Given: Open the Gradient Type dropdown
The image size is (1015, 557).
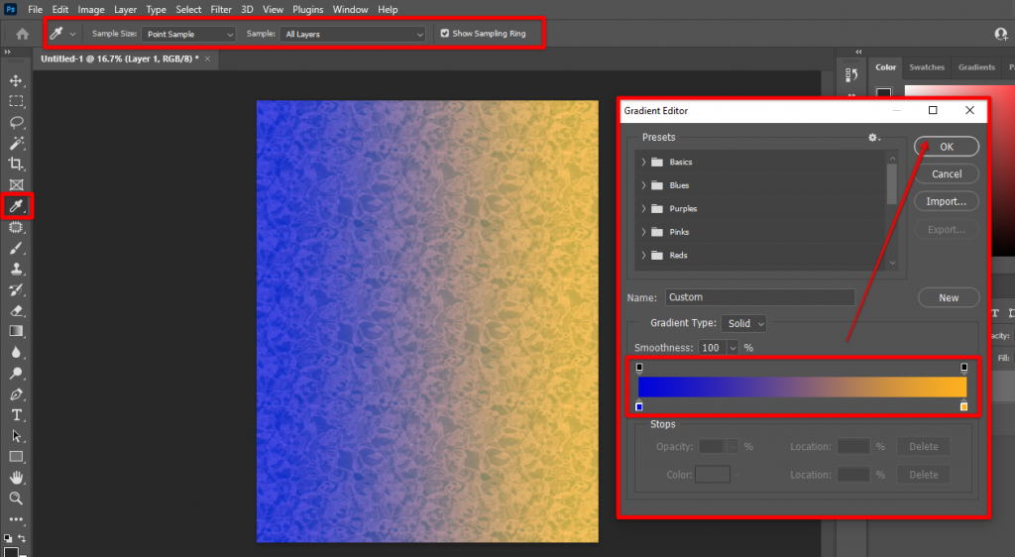Looking at the screenshot, I should coord(745,324).
